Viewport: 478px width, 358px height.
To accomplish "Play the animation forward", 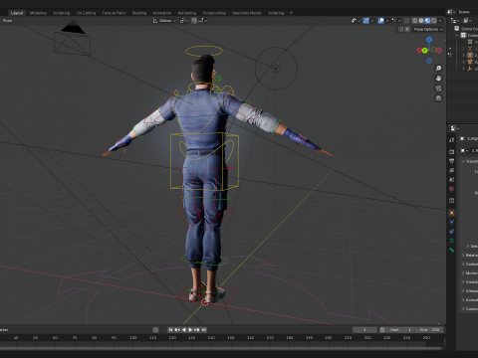I will click(190, 330).
